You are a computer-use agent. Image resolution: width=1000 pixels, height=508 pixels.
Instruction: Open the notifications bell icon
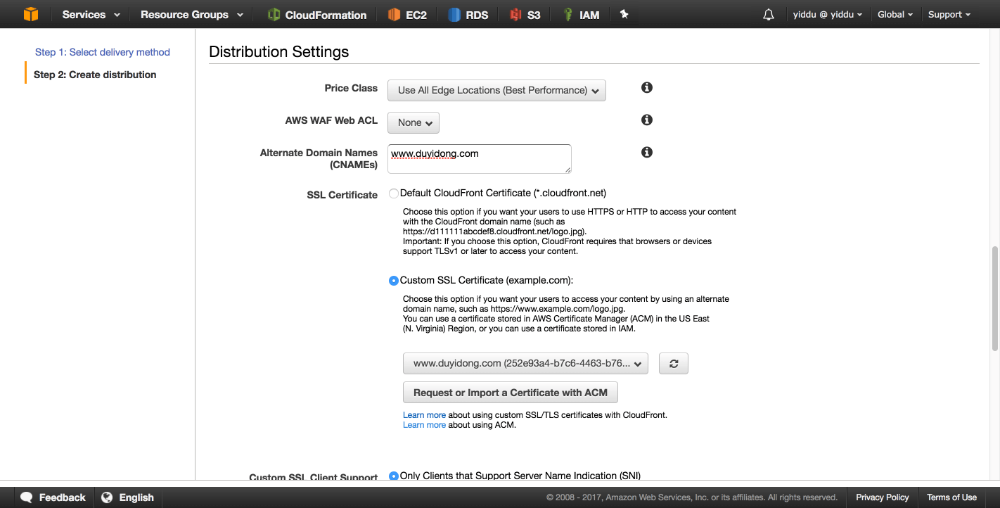coord(769,14)
